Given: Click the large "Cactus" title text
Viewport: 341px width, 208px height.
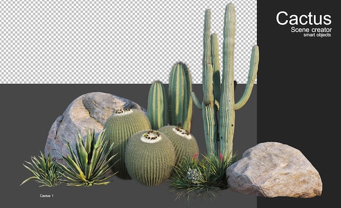Looking at the screenshot, I should [x=303, y=19].
